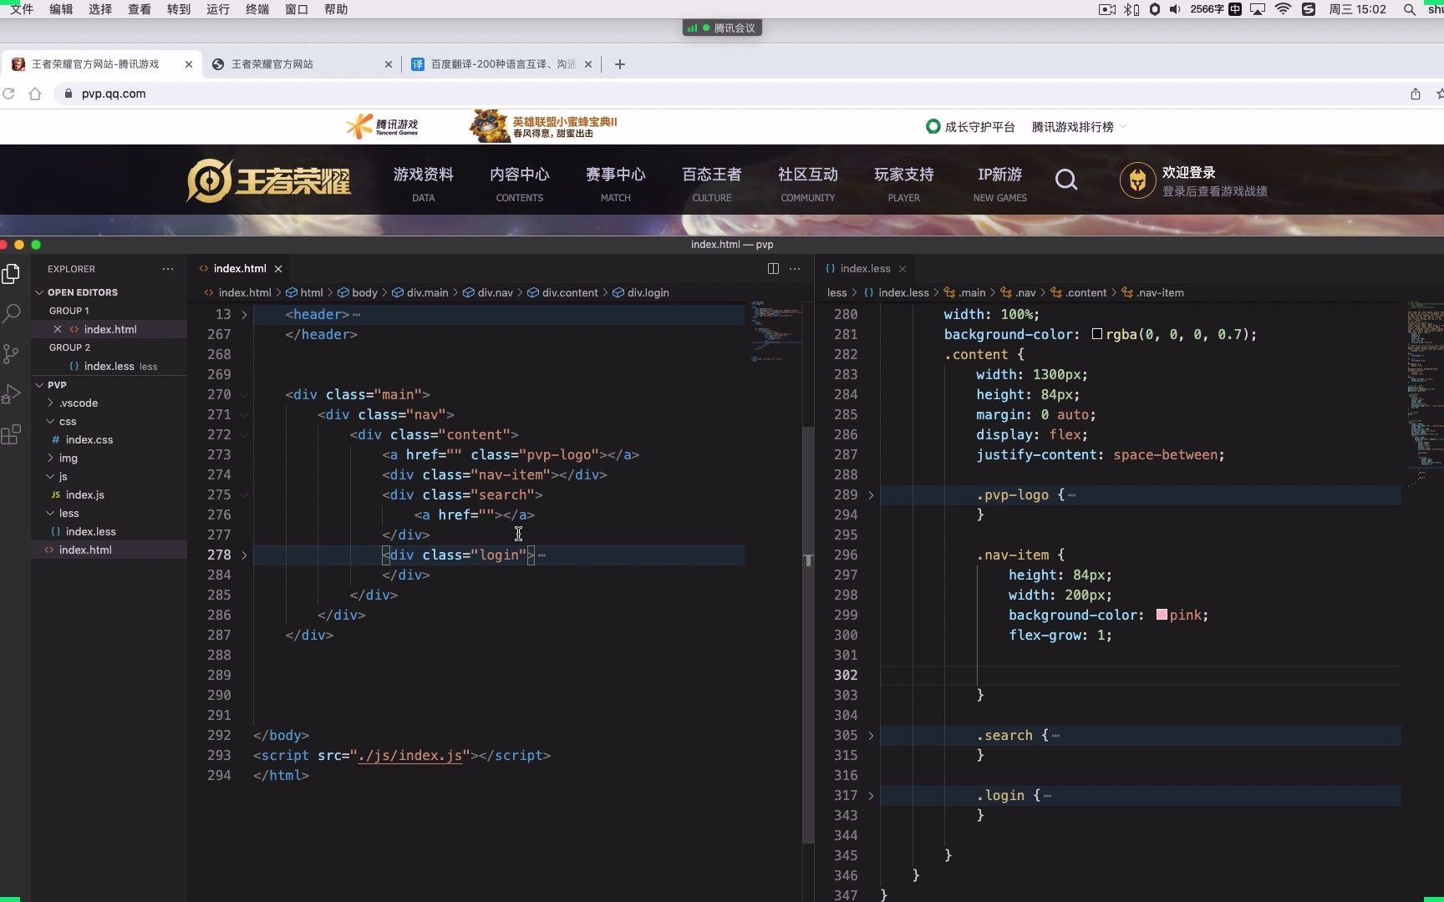
Task: Close the 王者荣耀官方网站-腾讯游戏 browser tab
Action: click(x=189, y=64)
